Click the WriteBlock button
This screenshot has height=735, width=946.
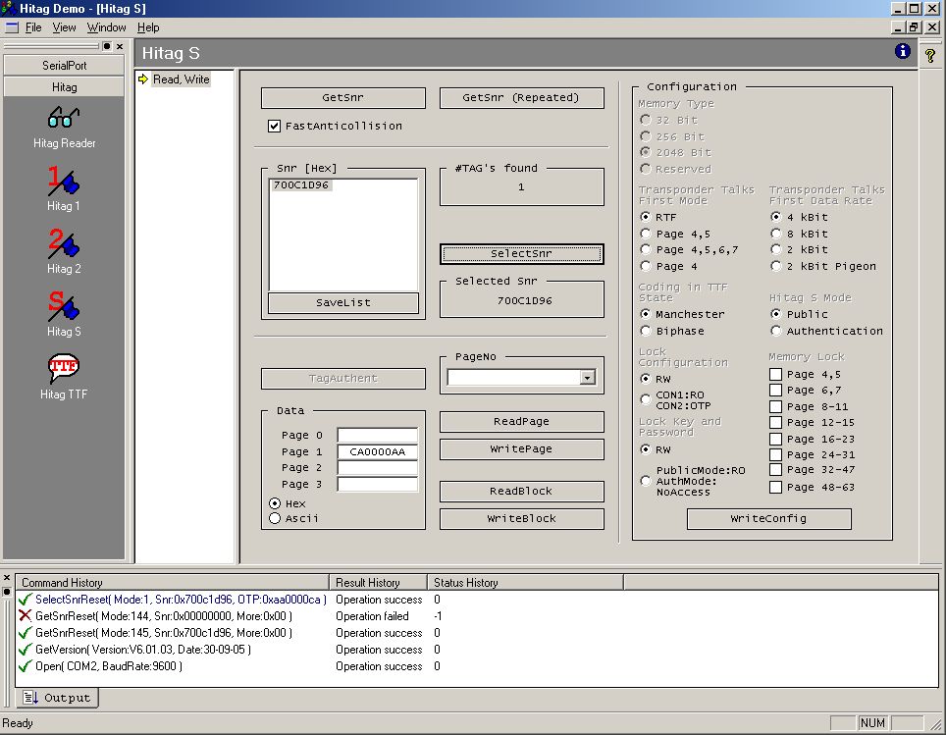pos(521,519)
